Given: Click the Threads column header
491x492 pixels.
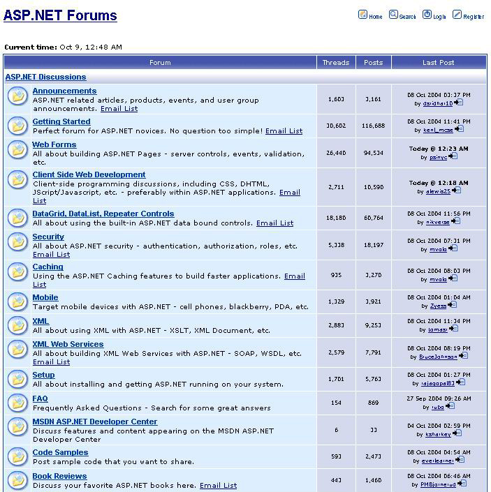Looking at the screenshot, I should coord(336,62).
